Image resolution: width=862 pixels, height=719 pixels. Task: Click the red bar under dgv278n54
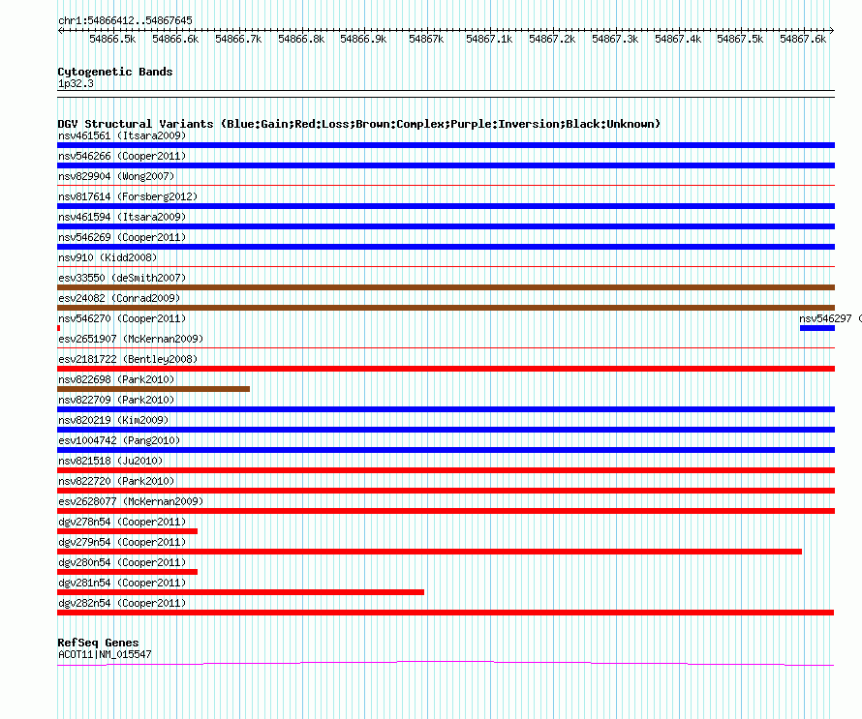[127, 531]
